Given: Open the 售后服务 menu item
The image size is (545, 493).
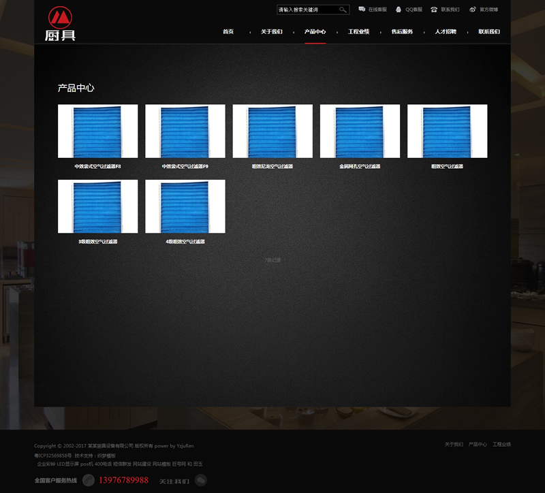Looking at the screenshot, I should 402,32.
